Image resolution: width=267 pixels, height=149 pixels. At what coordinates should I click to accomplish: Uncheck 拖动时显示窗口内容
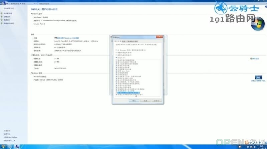point(116,78)
